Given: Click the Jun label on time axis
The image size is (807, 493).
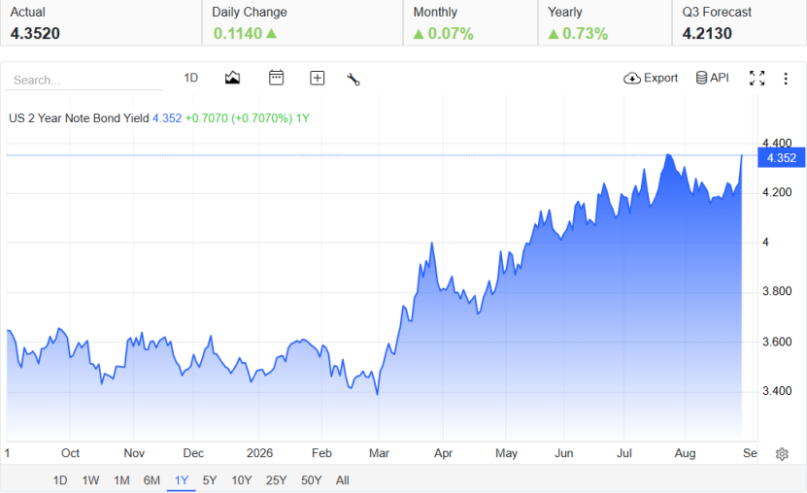Looking at the screenshot, I should 563,453.
